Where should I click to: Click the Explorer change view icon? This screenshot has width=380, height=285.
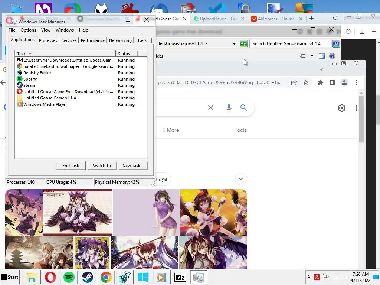303,56
